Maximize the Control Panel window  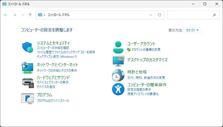205,4
